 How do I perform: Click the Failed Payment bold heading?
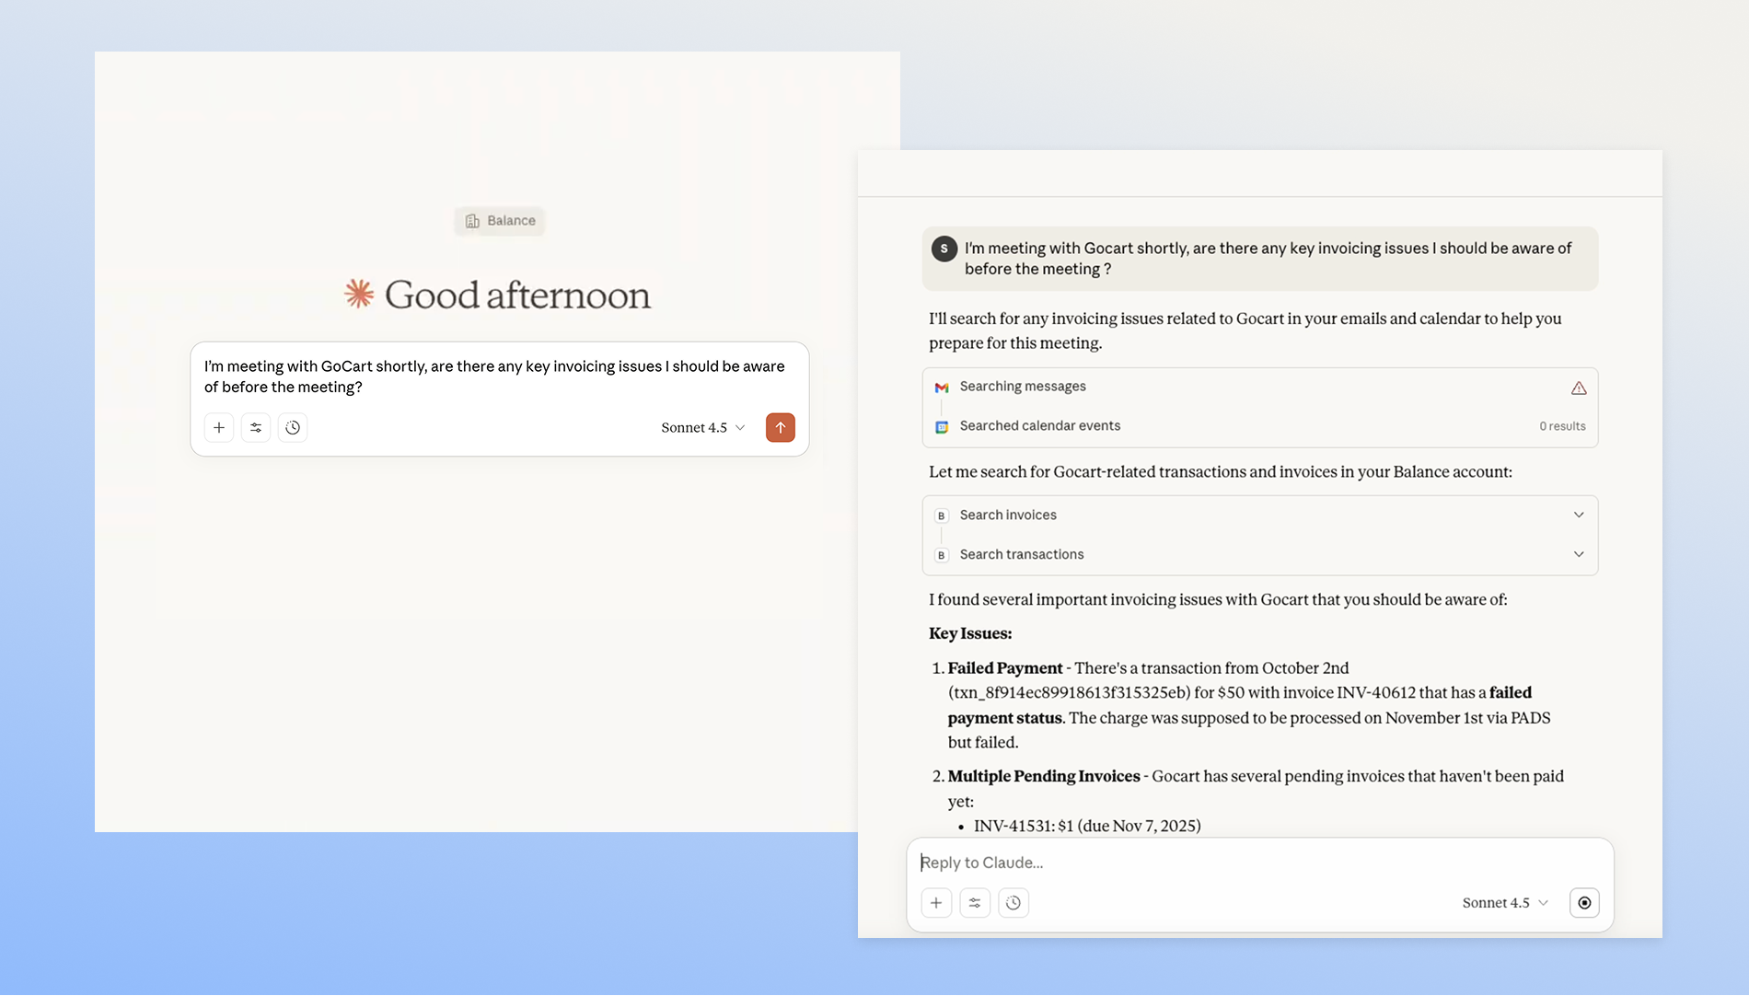1005,668
